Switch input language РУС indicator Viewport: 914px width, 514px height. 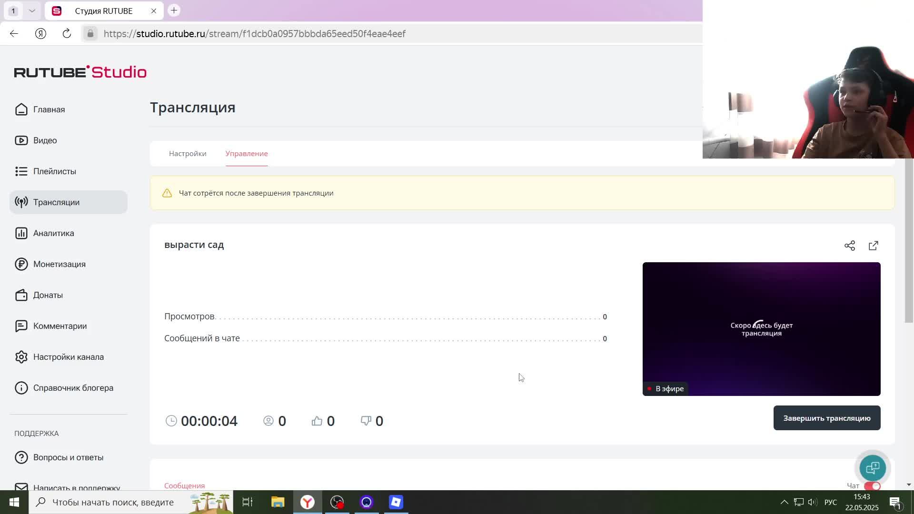pos(830,502)
